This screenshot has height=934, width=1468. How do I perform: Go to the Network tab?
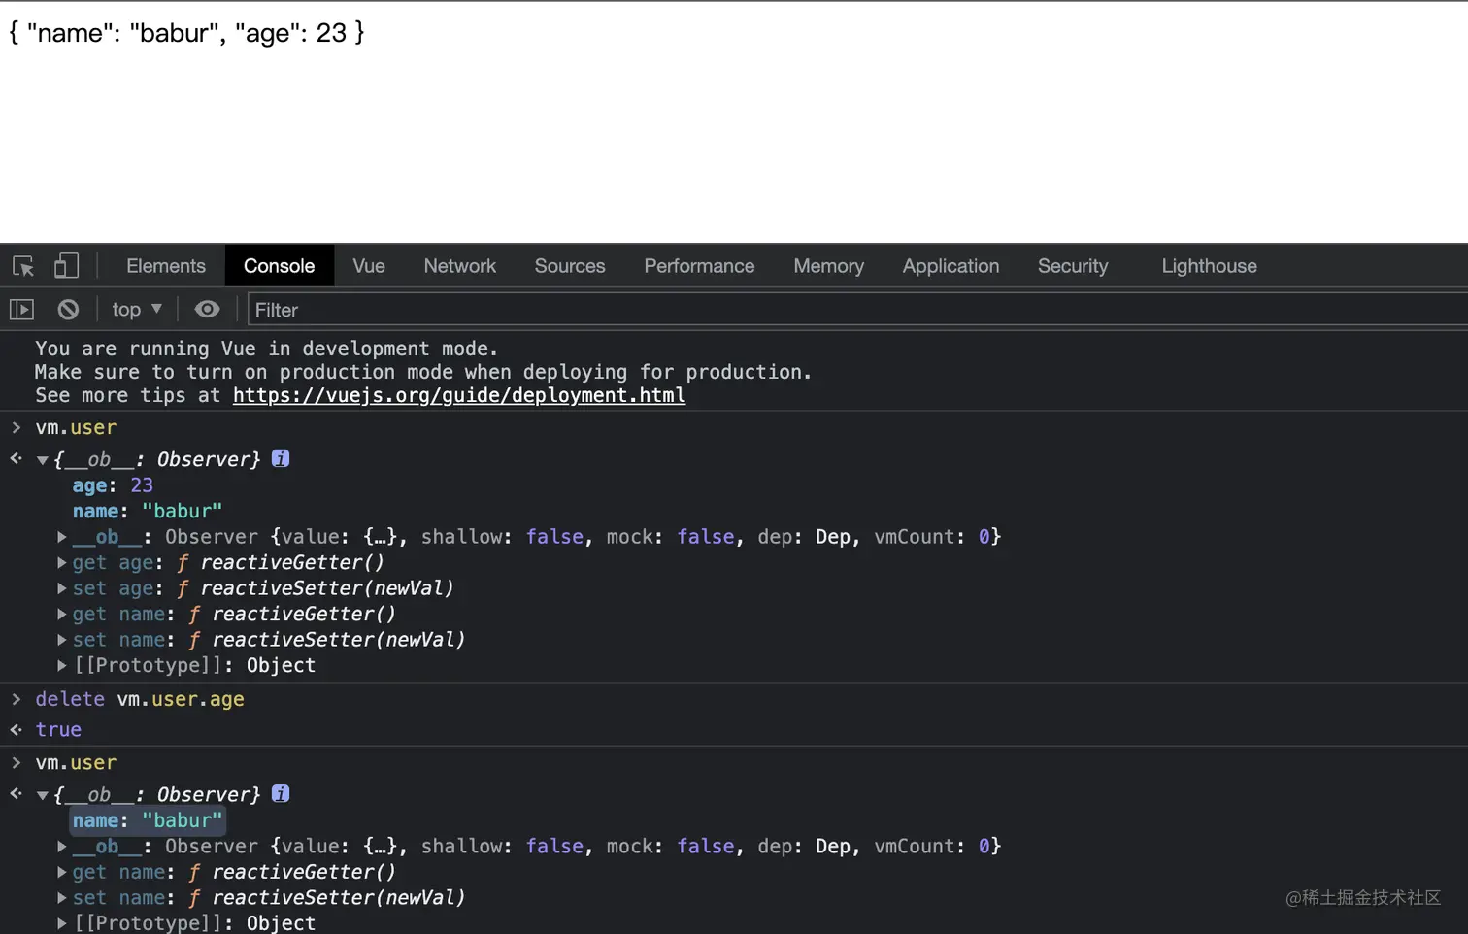click(460, 266)
